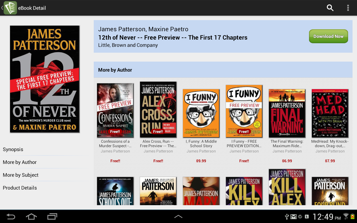Click the Download Now button
357x223 pixels.
click(x=328, y=36)
